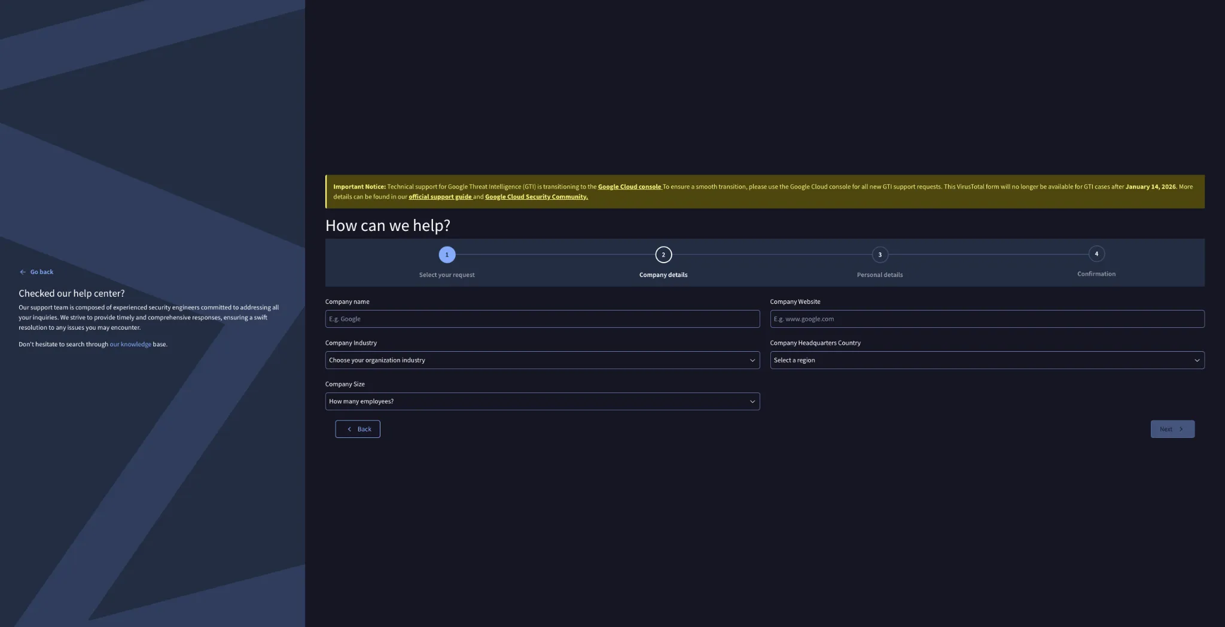Select step 2 Company details circle
Viewport: 1225px width, 627px height.
663,255
